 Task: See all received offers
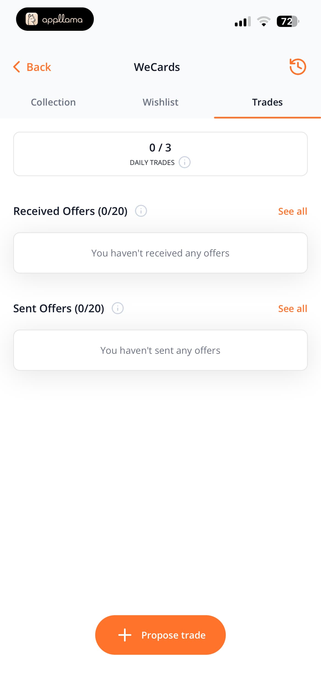tap(292, 211)
